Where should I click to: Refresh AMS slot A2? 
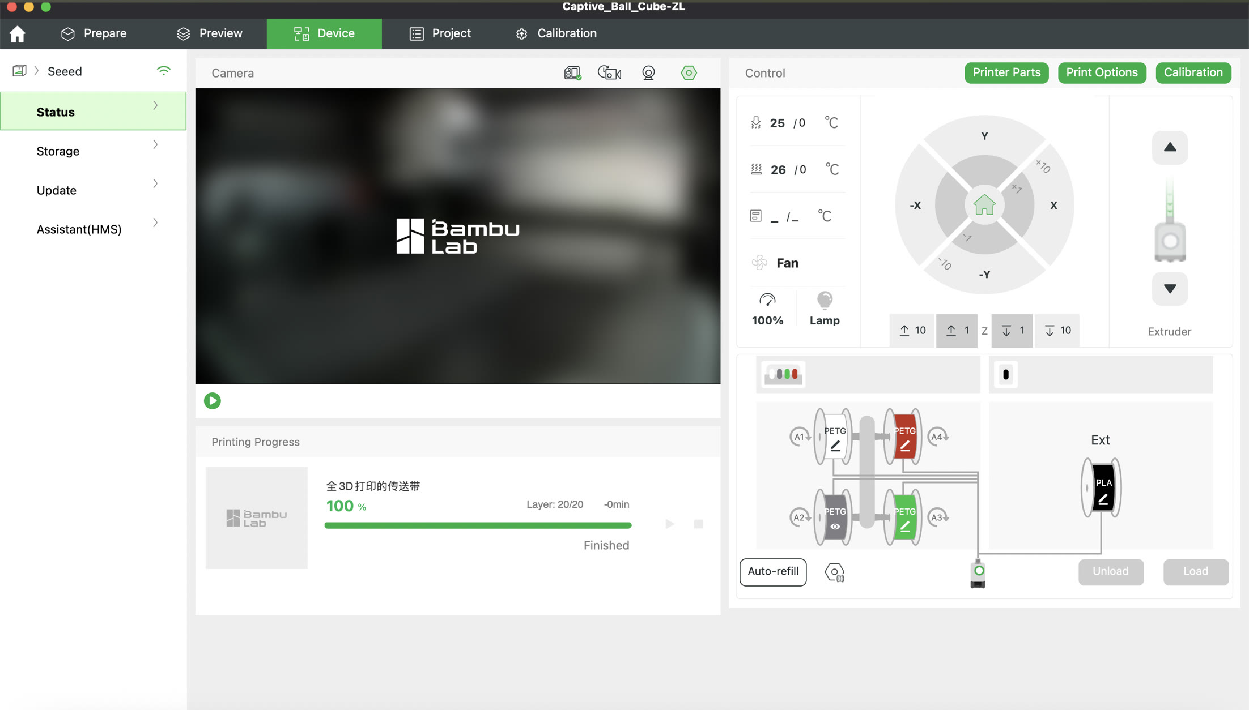800,517
